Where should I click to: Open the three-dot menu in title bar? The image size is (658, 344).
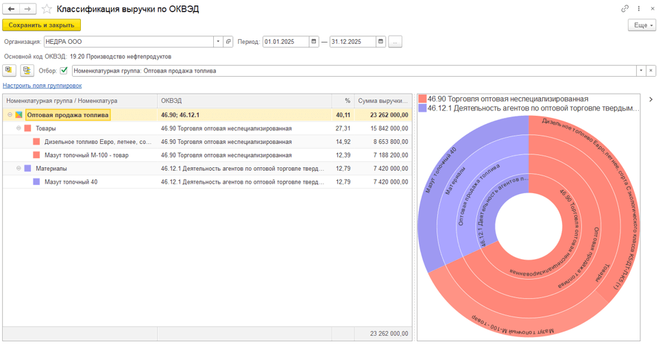[639, 9]
